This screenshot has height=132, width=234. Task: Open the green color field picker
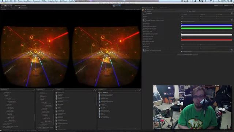206,28
